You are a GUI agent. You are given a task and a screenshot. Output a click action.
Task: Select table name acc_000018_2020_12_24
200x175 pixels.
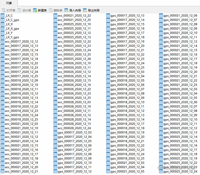pos(21,115)
